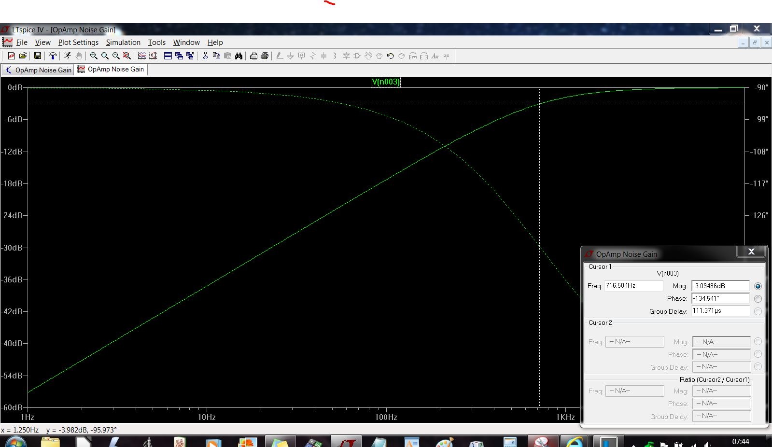Select Cursor 2 Group Delay radio button

point(758,367)
